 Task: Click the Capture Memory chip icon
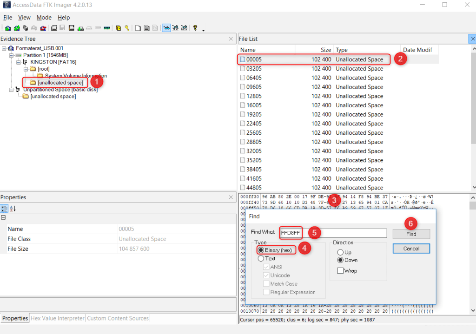coord(106,28)
